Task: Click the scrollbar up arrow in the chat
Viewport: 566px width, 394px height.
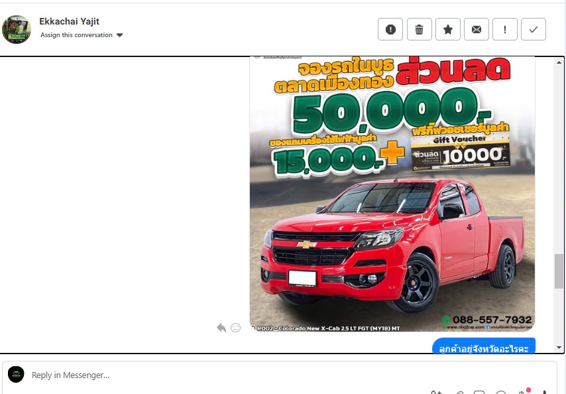Action: click(x=559, y=62)
